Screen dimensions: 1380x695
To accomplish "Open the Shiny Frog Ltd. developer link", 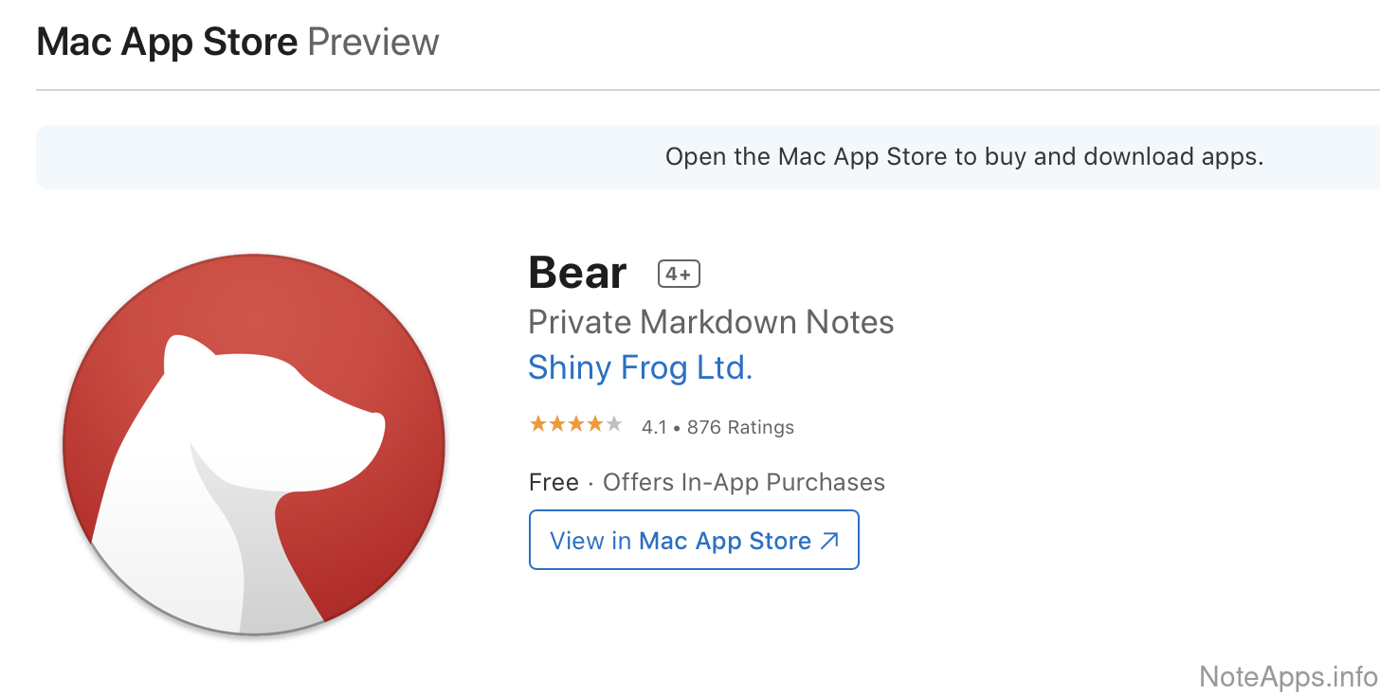I will coord(640,367).
